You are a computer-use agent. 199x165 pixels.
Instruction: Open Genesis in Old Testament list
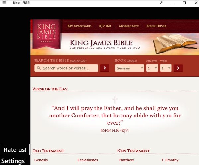41,160
